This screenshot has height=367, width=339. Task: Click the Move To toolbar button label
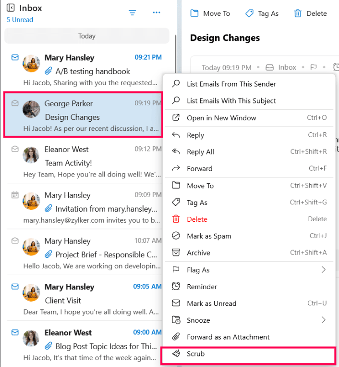pyautogui.click(x=217, y=13)
